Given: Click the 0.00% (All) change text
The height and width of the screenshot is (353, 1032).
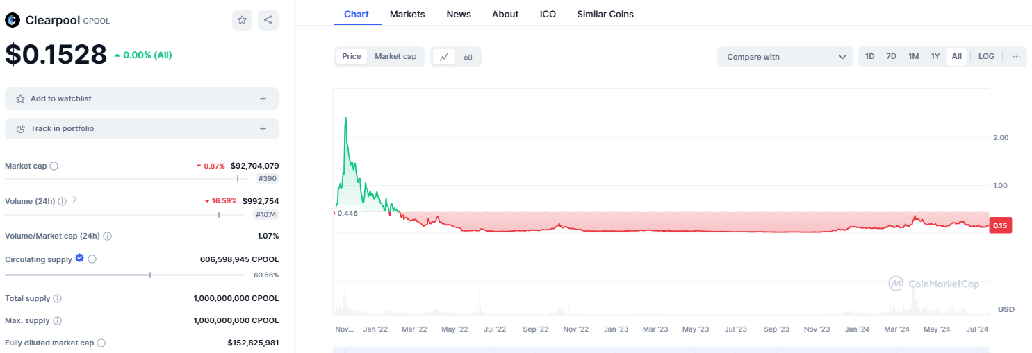Looking at the screenshot, I should tap(147, 55).
